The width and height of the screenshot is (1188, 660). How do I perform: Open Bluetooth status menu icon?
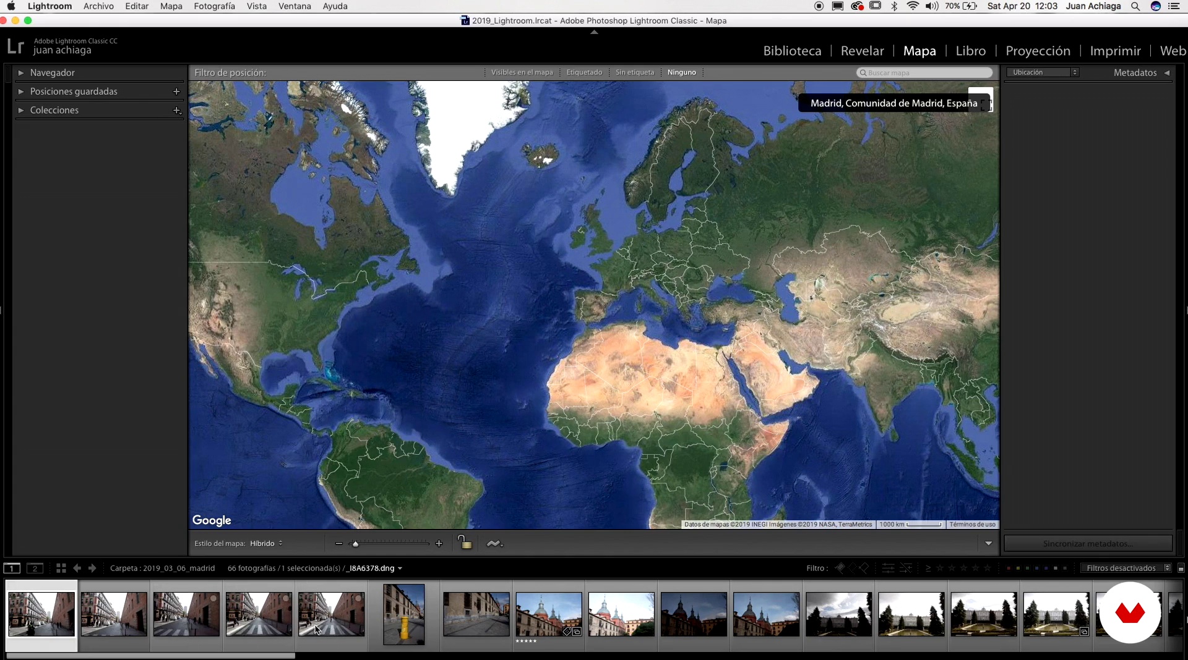click(894, 6)
